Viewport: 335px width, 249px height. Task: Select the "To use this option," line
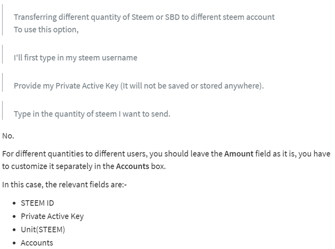46,30
